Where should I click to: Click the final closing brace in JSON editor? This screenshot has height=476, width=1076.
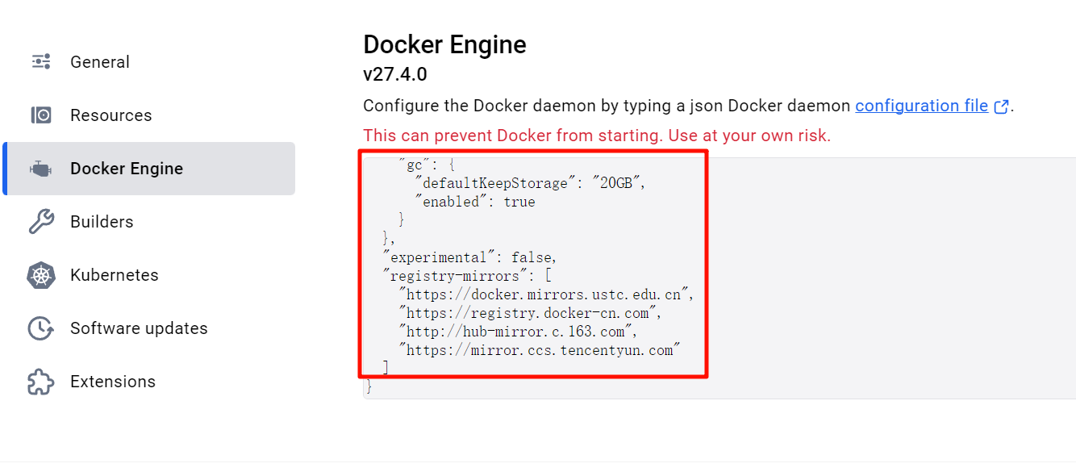pos(369,386)
